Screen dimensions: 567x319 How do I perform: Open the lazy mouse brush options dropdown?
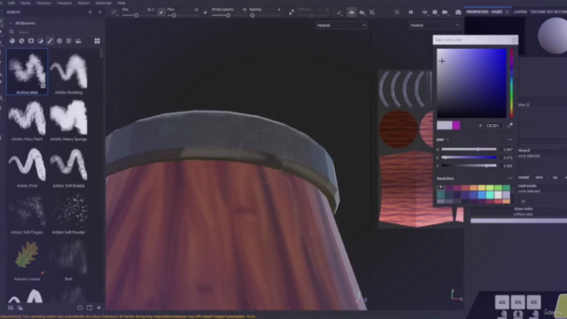[x=114, y=12]
